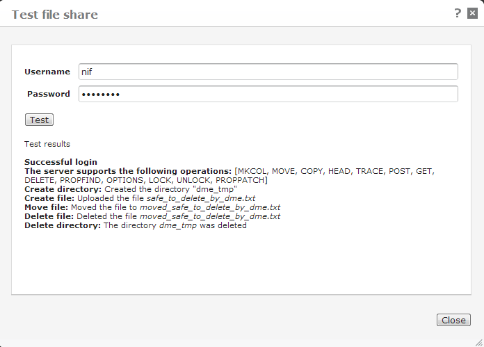
Task: Click the "Delete directory" result label
Action: (x=63, y=225)
